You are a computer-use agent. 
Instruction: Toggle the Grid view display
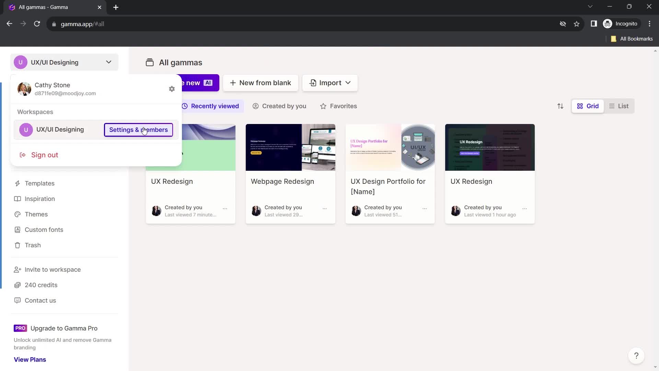coord(588,106)
